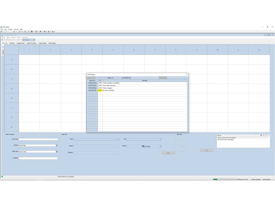Go to the Data Analysis tab

click(52, 43)
